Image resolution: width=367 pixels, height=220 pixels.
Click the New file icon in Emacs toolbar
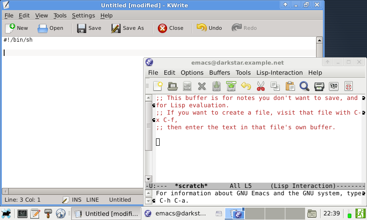158,86
